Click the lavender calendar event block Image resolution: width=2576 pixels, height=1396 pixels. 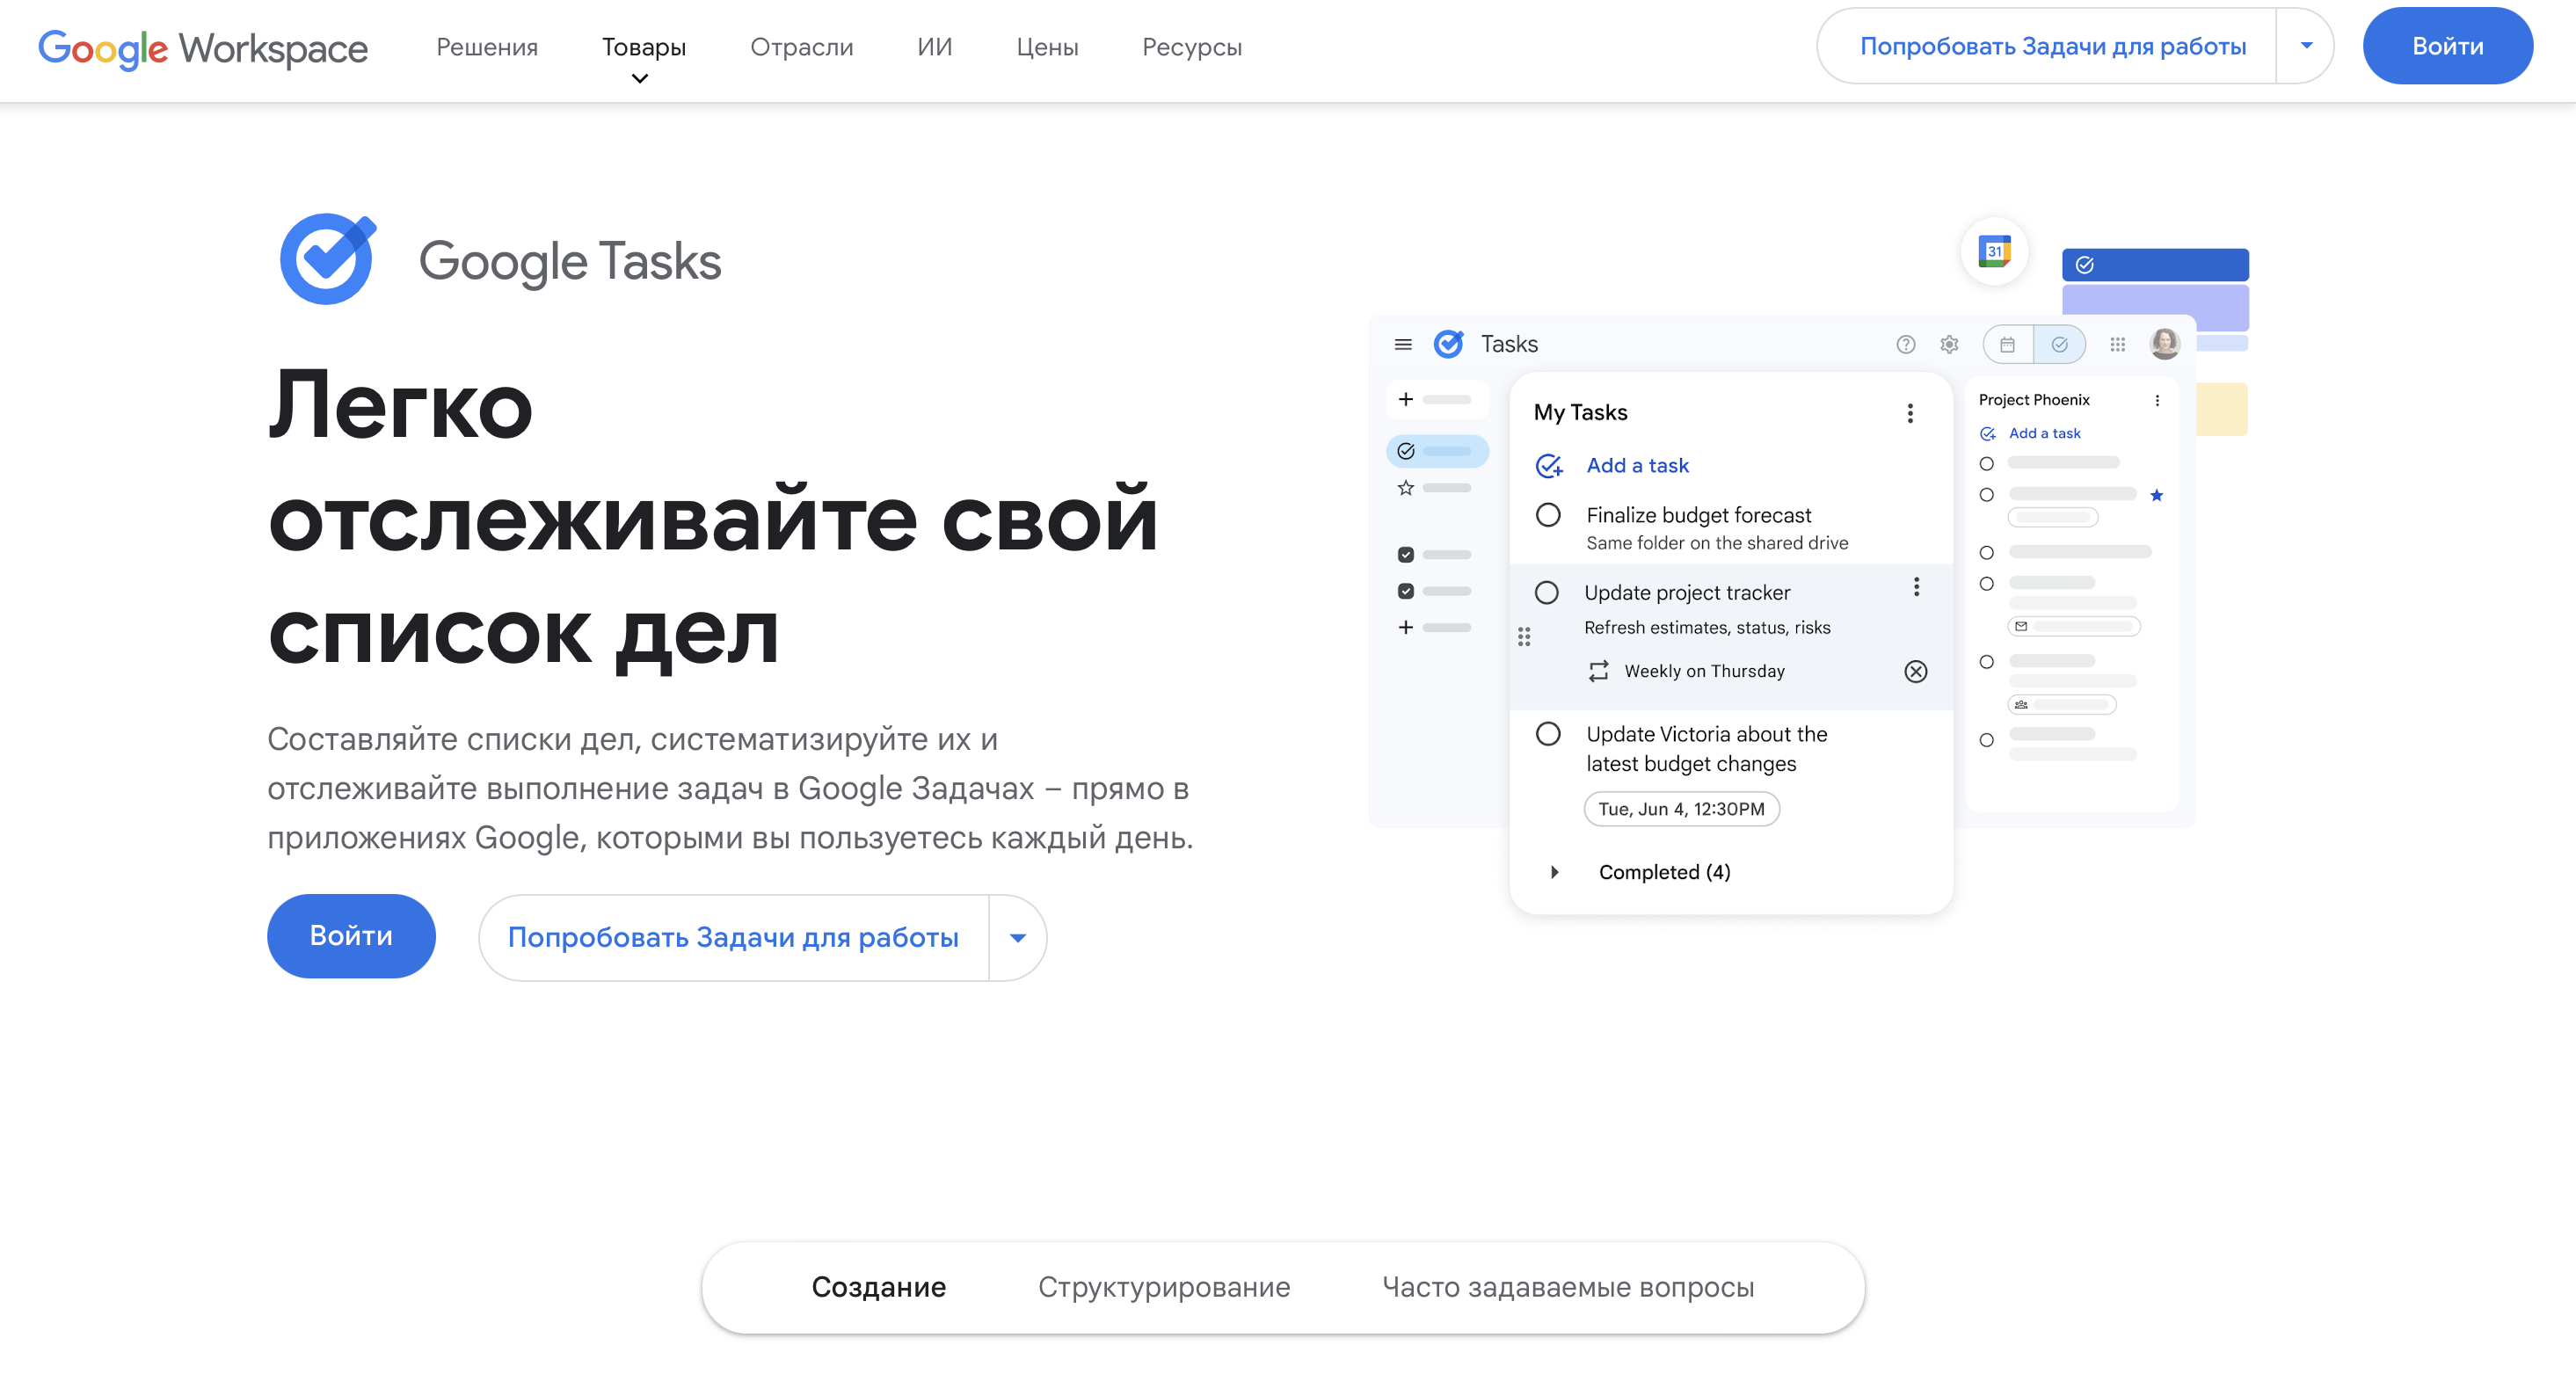pos(2155,308)
